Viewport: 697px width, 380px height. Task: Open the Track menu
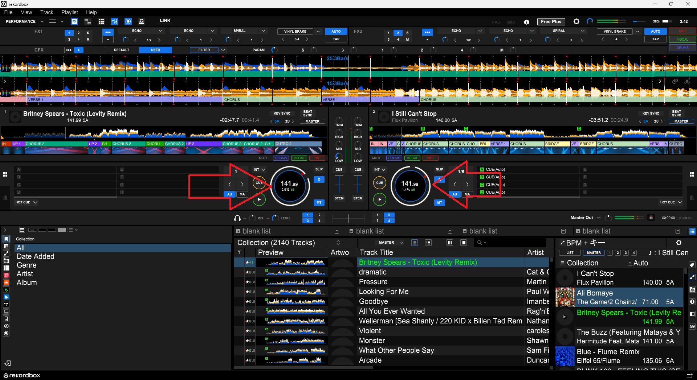point(46,12)
